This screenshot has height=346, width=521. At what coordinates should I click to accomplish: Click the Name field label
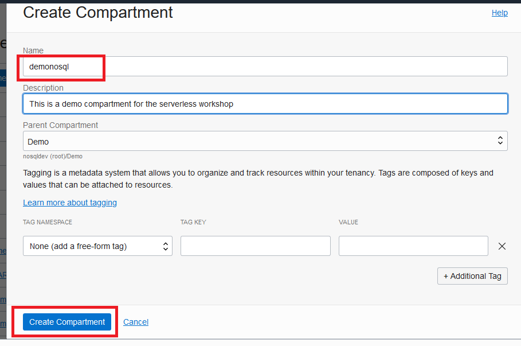[x=33, y=50]
